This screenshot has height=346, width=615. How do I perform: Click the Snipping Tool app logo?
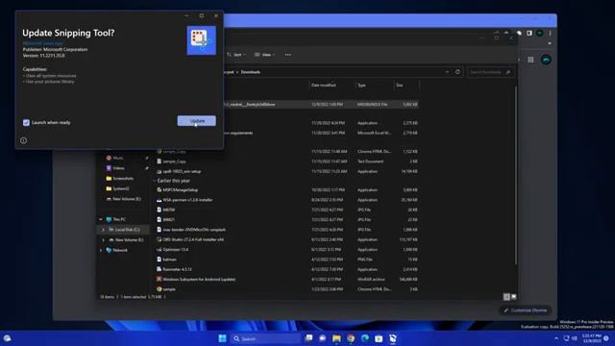[x=201, y=40]
